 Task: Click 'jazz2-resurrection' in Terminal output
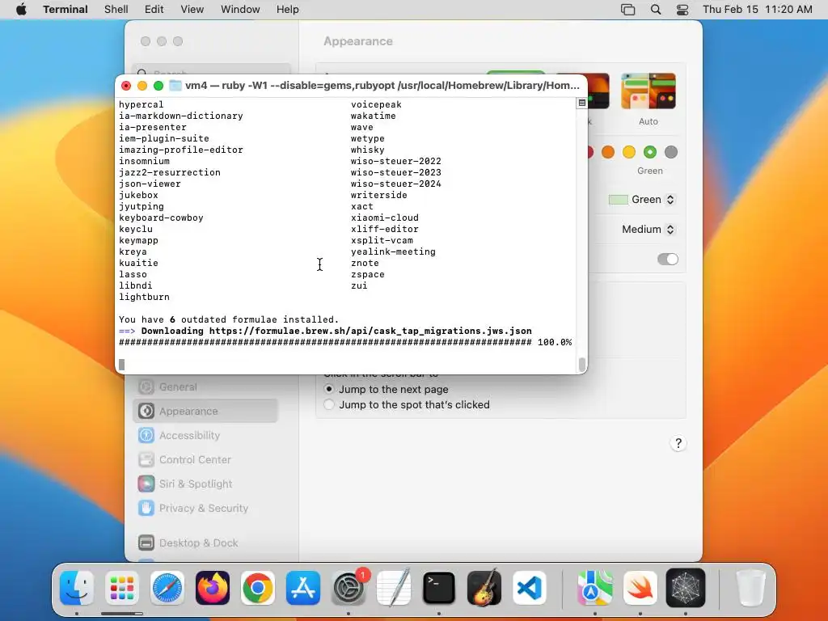pos(170,173)
